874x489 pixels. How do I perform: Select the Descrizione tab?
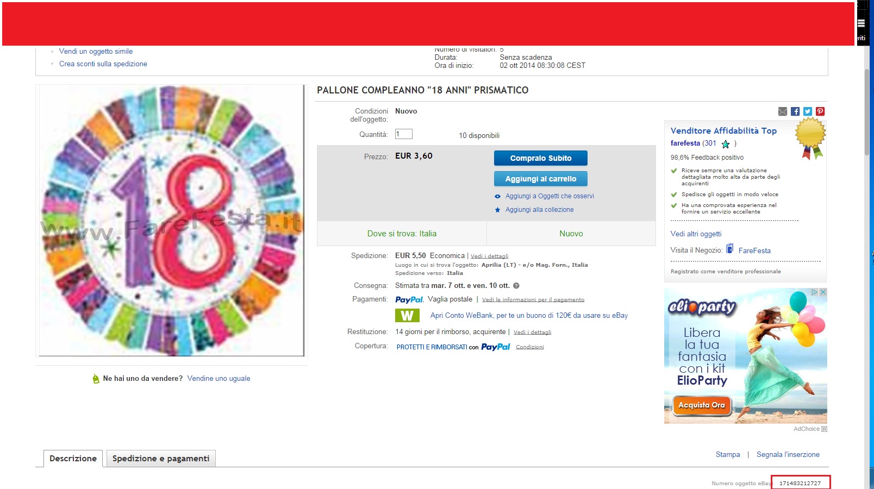[x=73, y=459]
